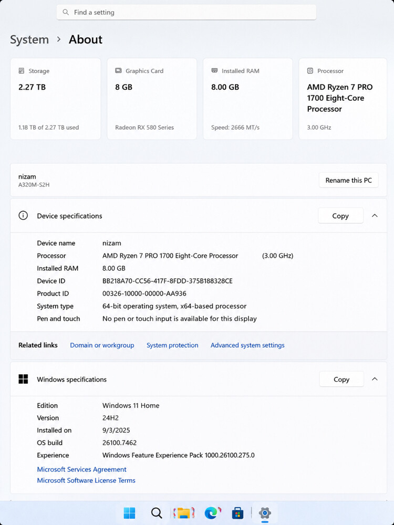Click the Installed on date 9/3/2025

tap(116, 430)
